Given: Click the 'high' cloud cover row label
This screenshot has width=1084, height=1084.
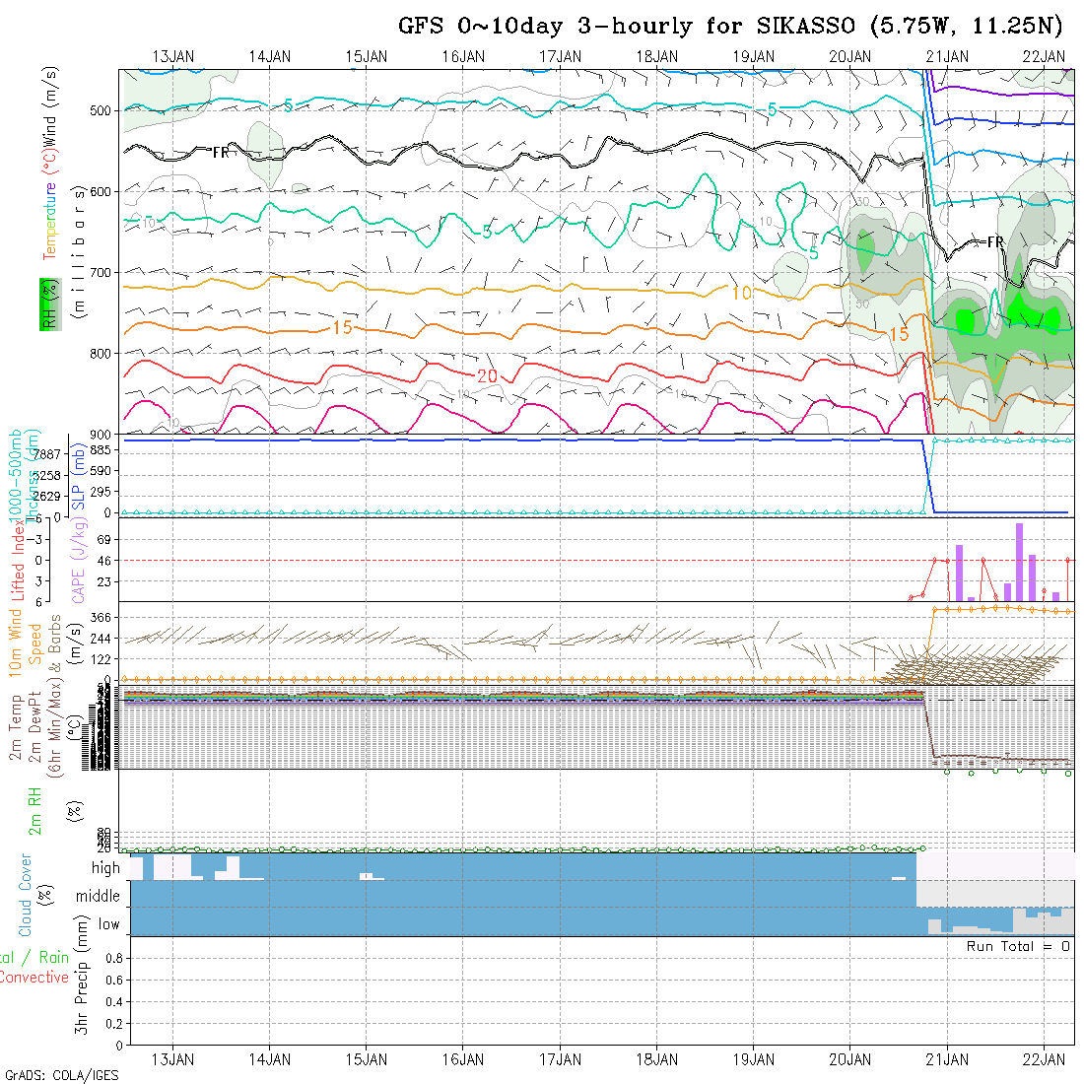Looking at the screenshot, I should tap(105, 868).
